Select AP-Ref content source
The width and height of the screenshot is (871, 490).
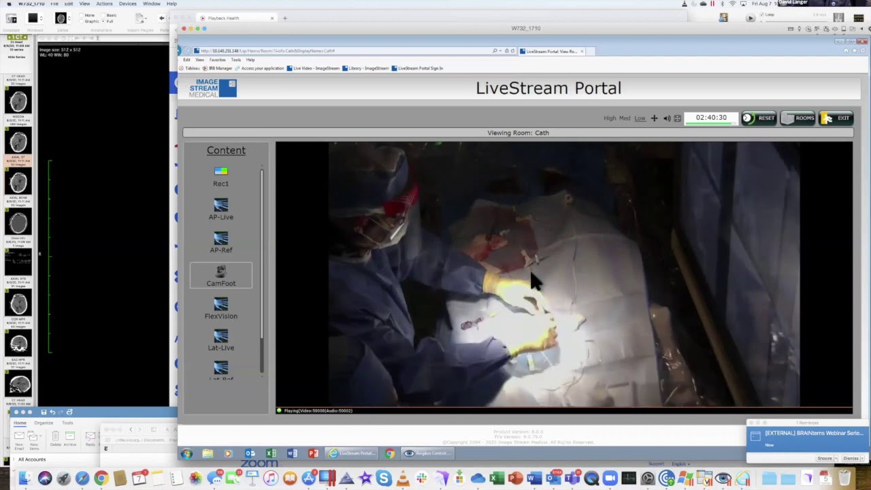tap(220, 243)
